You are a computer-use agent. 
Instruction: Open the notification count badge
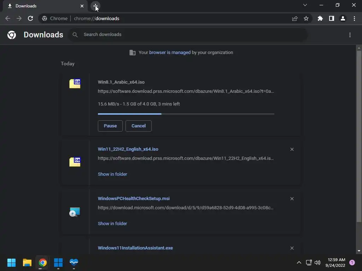click(352, 263)
